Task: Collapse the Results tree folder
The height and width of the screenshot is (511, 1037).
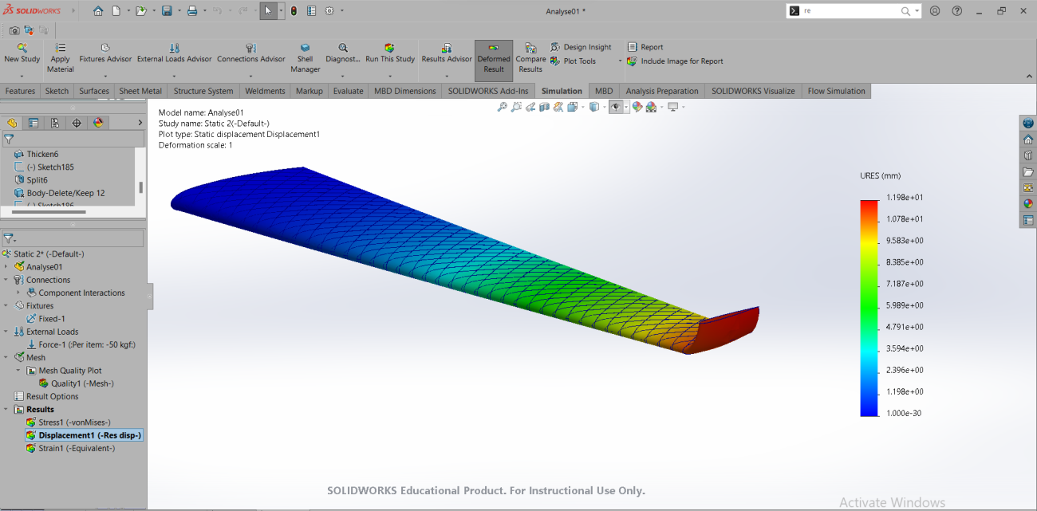Action: [7, 410]
